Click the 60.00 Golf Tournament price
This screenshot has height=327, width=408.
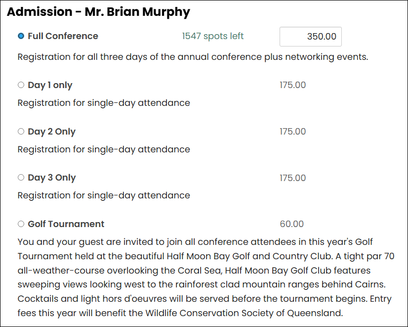tap(292, 224)
